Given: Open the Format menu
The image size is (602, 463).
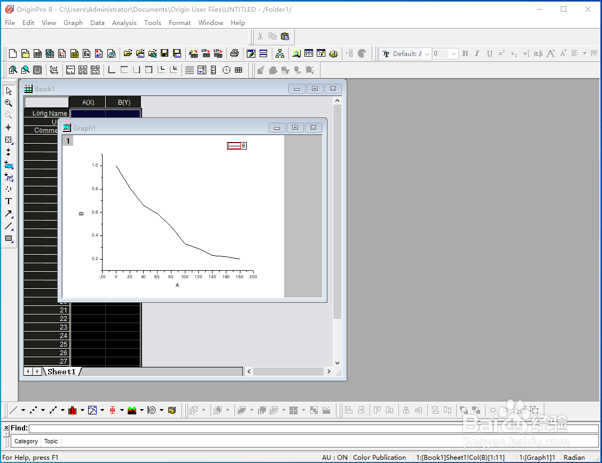Looking at the screenshot, I should [x=179, y=22].
